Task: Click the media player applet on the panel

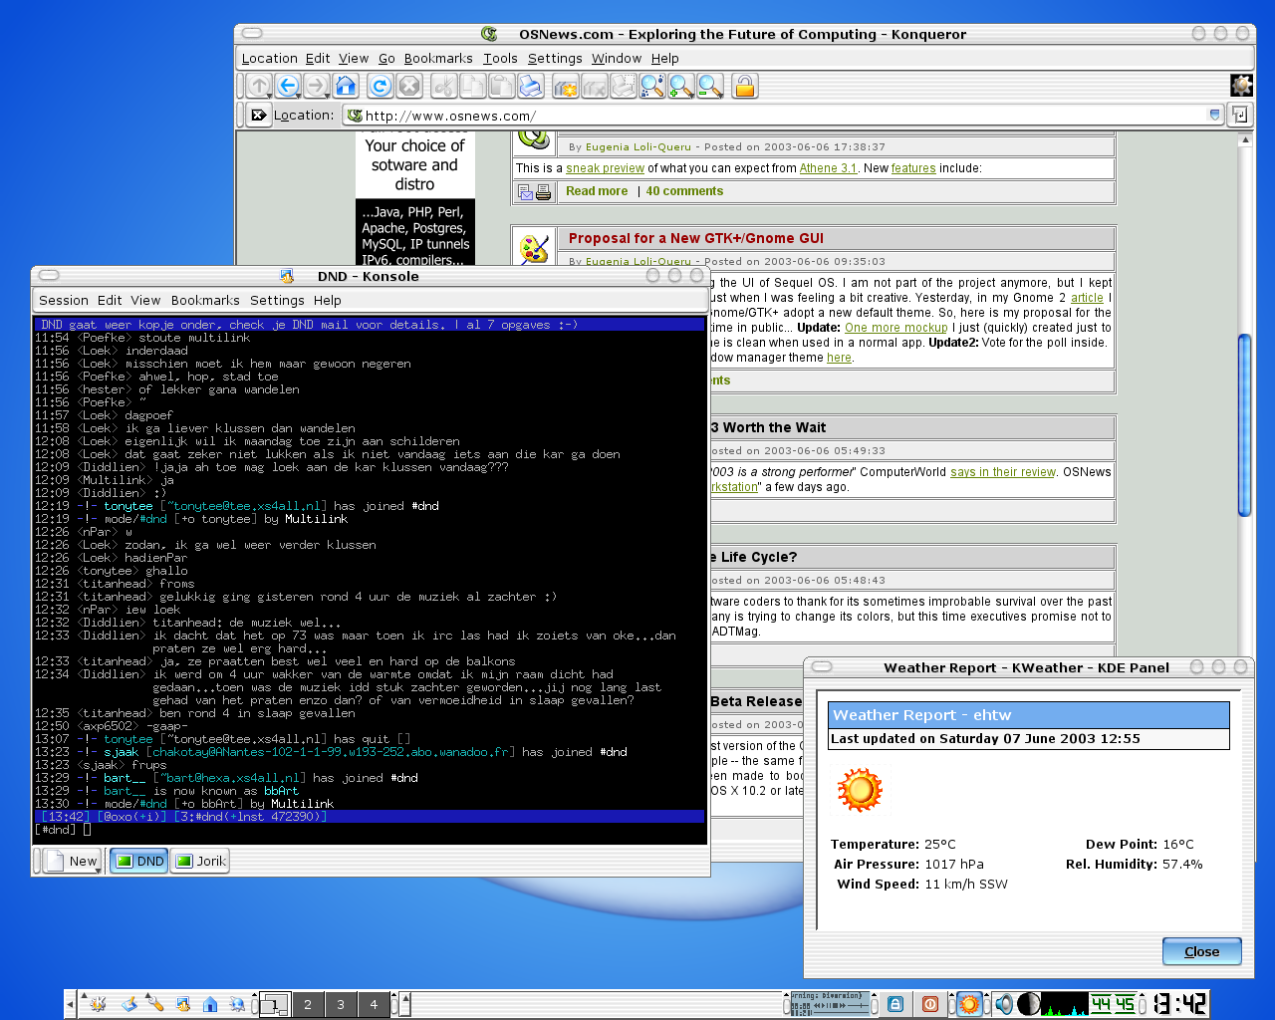Action: click(828, 1002)
